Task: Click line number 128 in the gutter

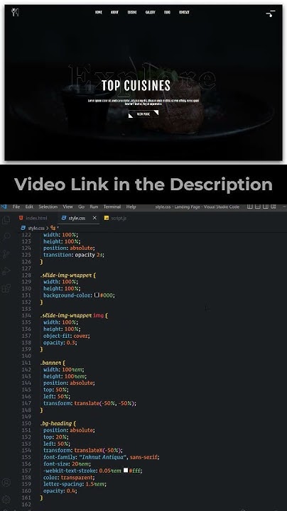Action: pos(26,275)
